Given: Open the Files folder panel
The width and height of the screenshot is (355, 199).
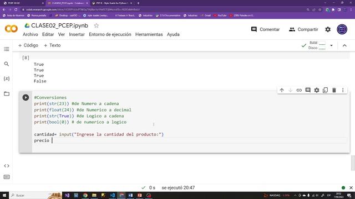Looking at the screenshot, I should coord(7,93).
